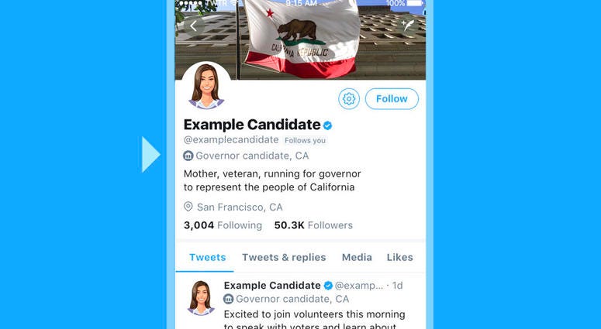The height and width of the screenshot is (329, 601).
Task: Tap the back arrow on the header
Action: coord(194,26)
